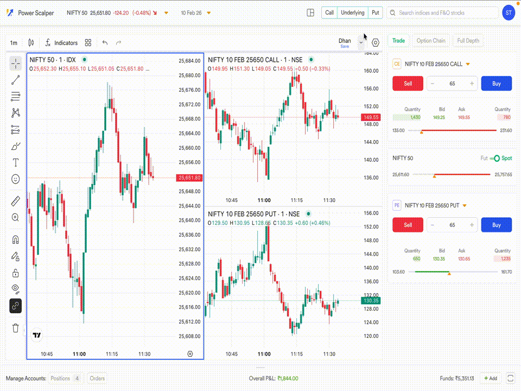
Task: Open the 25650 CALL strike dropdown
Action: point(468,64)
